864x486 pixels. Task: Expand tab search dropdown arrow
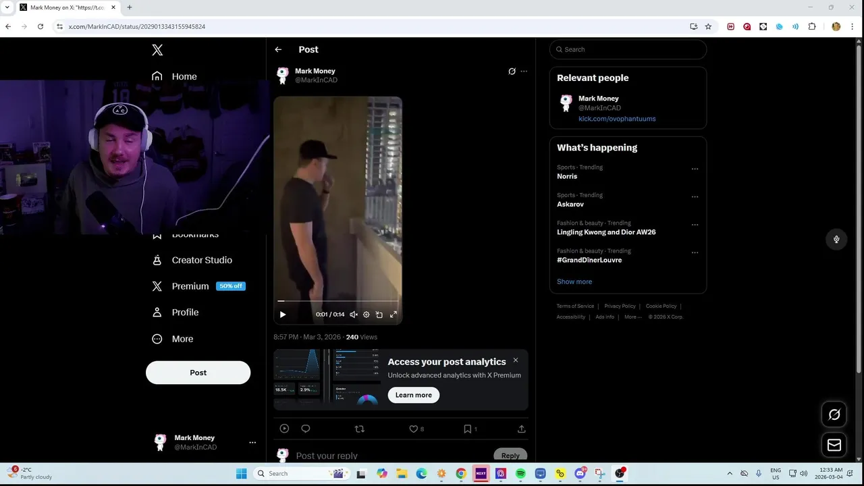[7, 7]
